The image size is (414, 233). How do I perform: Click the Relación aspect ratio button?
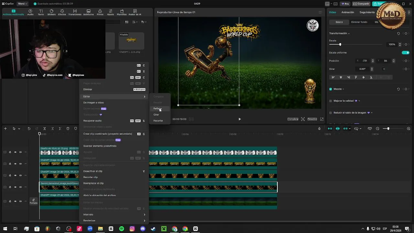(x=312, y=119)
